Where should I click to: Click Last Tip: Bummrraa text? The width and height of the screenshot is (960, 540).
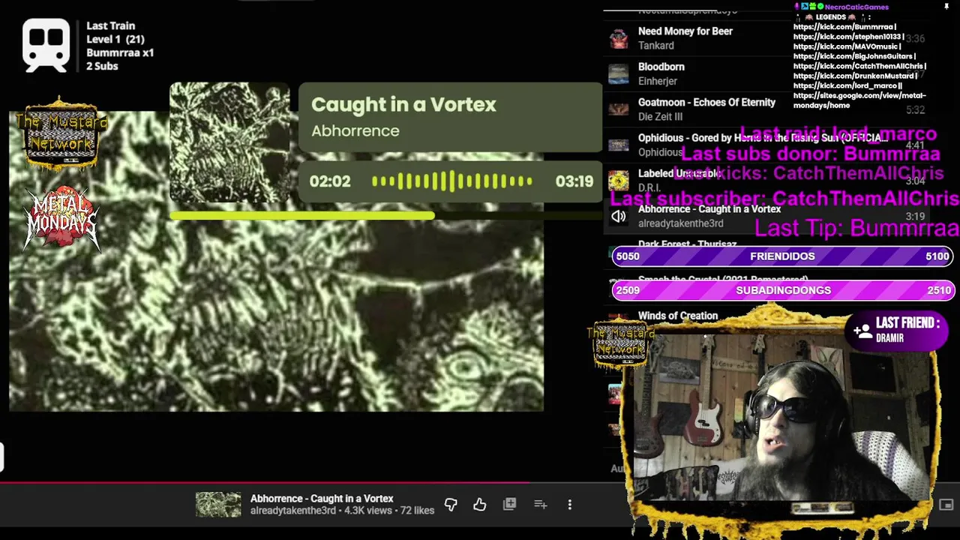856,227
